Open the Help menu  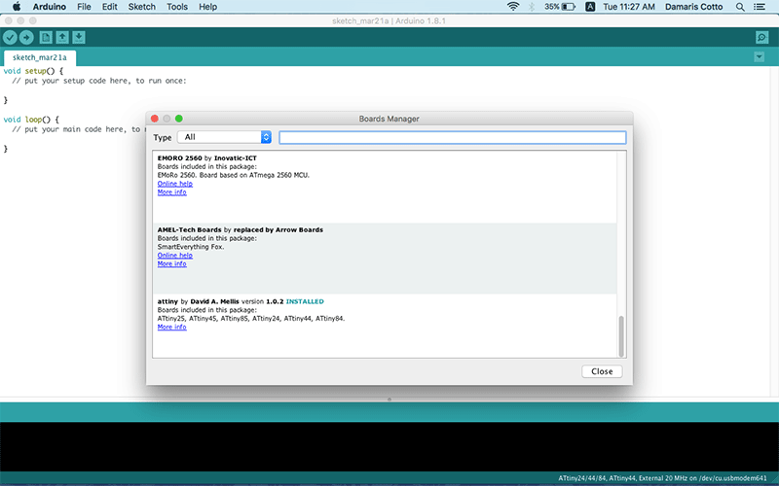pyautogui.click(x=207, y=7)
